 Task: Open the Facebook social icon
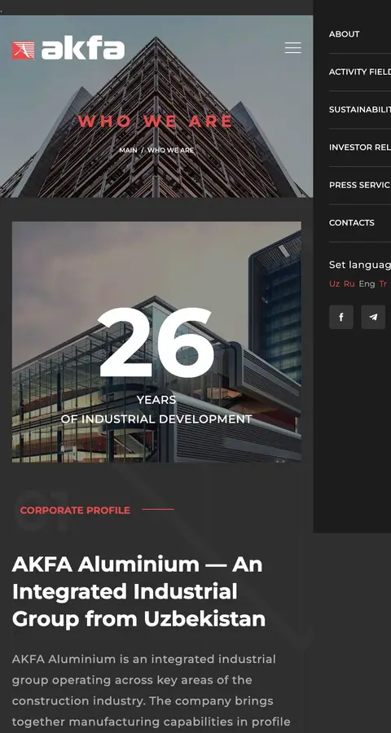tap(341, 317)
